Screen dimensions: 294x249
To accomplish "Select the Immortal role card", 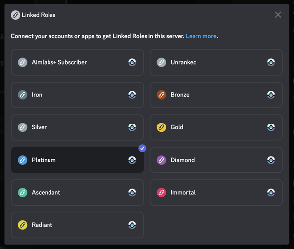I will (216, 193).
